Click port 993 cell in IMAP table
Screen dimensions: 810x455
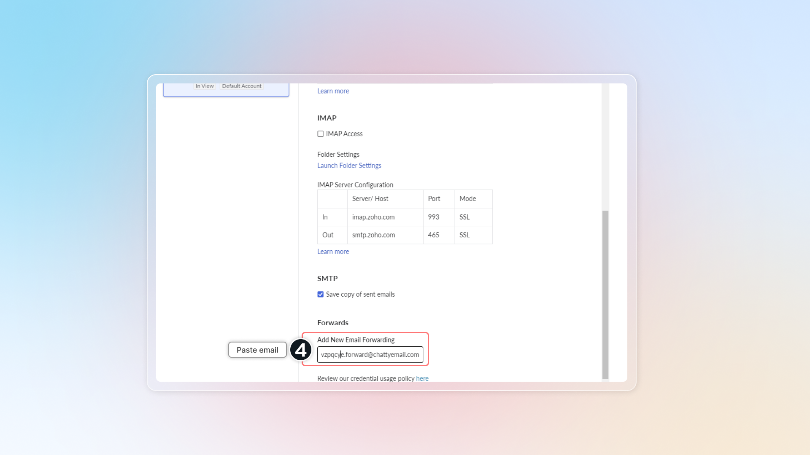pyautogui.click(x=434, y=217)
